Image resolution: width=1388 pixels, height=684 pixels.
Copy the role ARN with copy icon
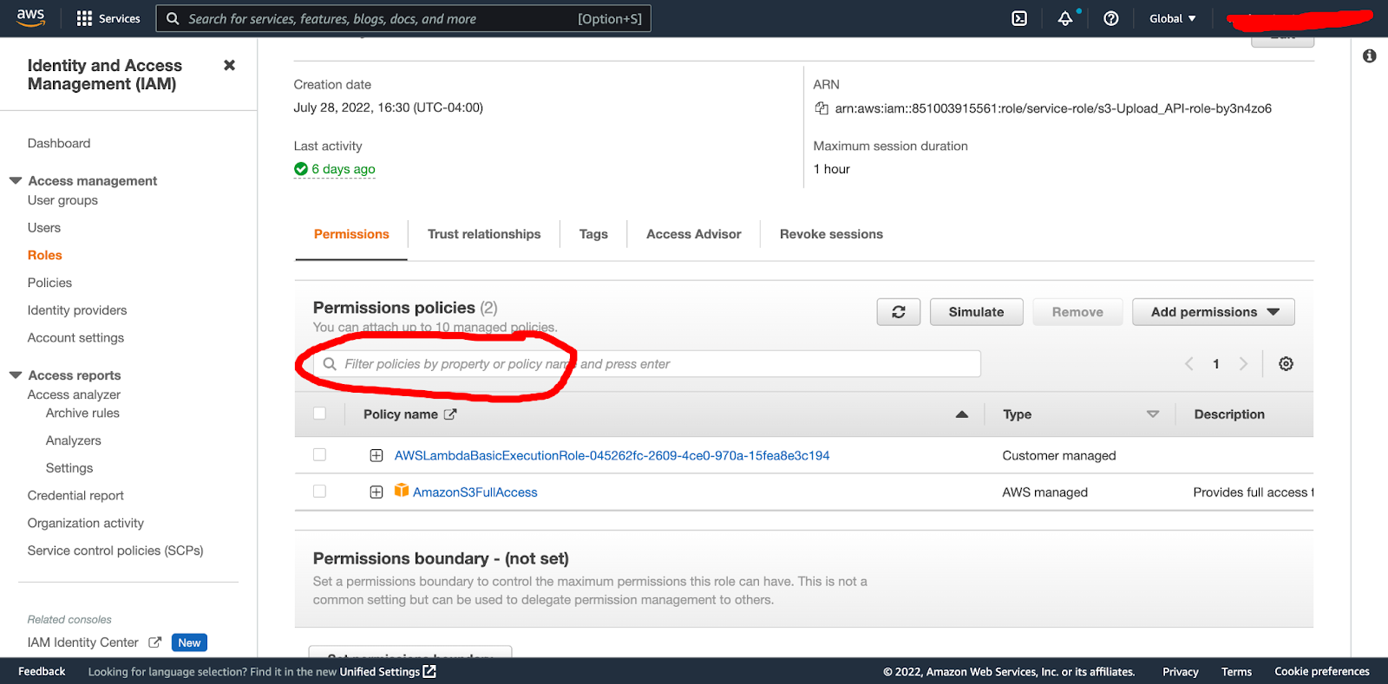(822, 108)
